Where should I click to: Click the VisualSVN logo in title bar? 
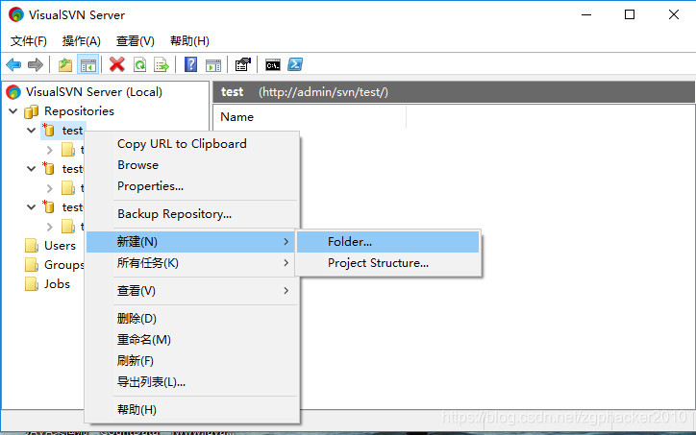click(16, 14)
